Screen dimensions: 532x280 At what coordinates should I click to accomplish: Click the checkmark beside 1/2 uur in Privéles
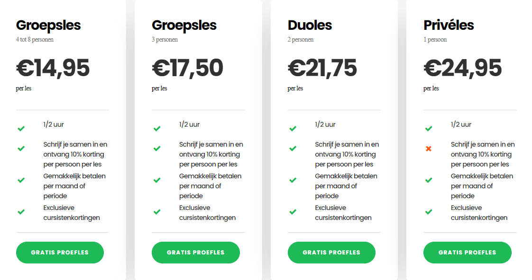[x=429, y=128]
